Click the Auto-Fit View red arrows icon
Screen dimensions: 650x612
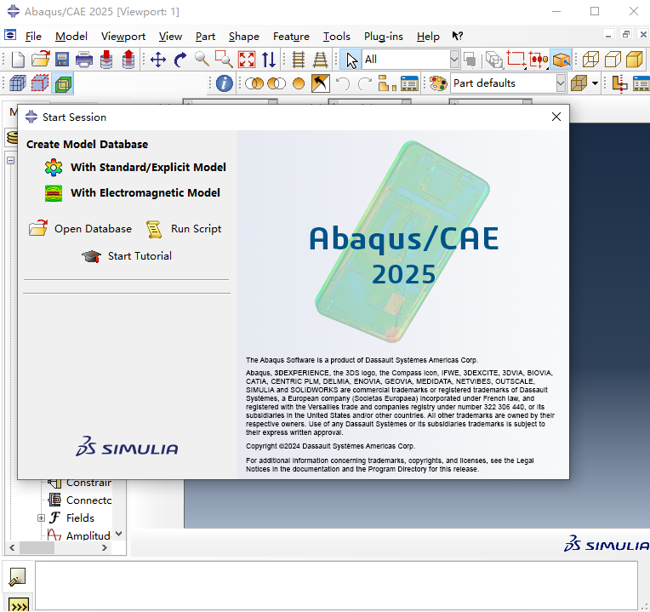247,60
